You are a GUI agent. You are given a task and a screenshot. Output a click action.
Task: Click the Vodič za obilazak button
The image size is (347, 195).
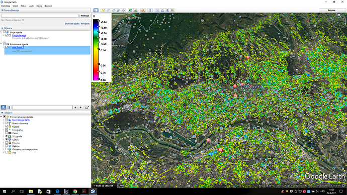pos(103,186)
